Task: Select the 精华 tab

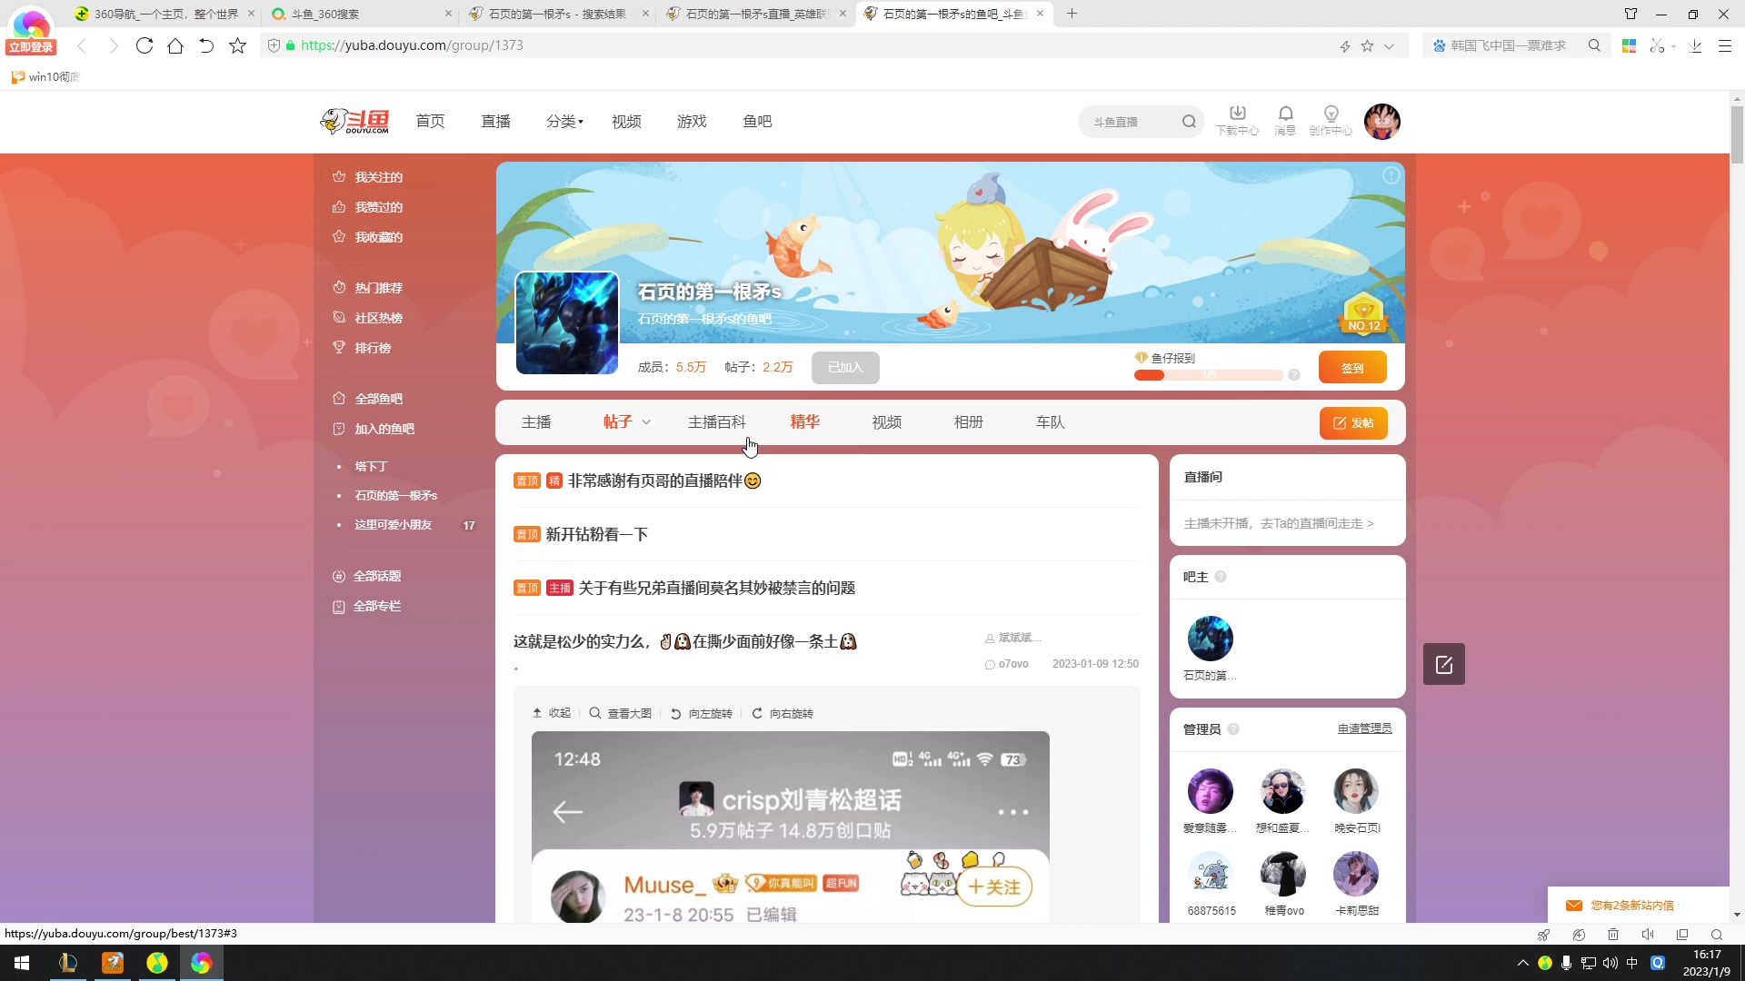Action: [x=805, y=422]
